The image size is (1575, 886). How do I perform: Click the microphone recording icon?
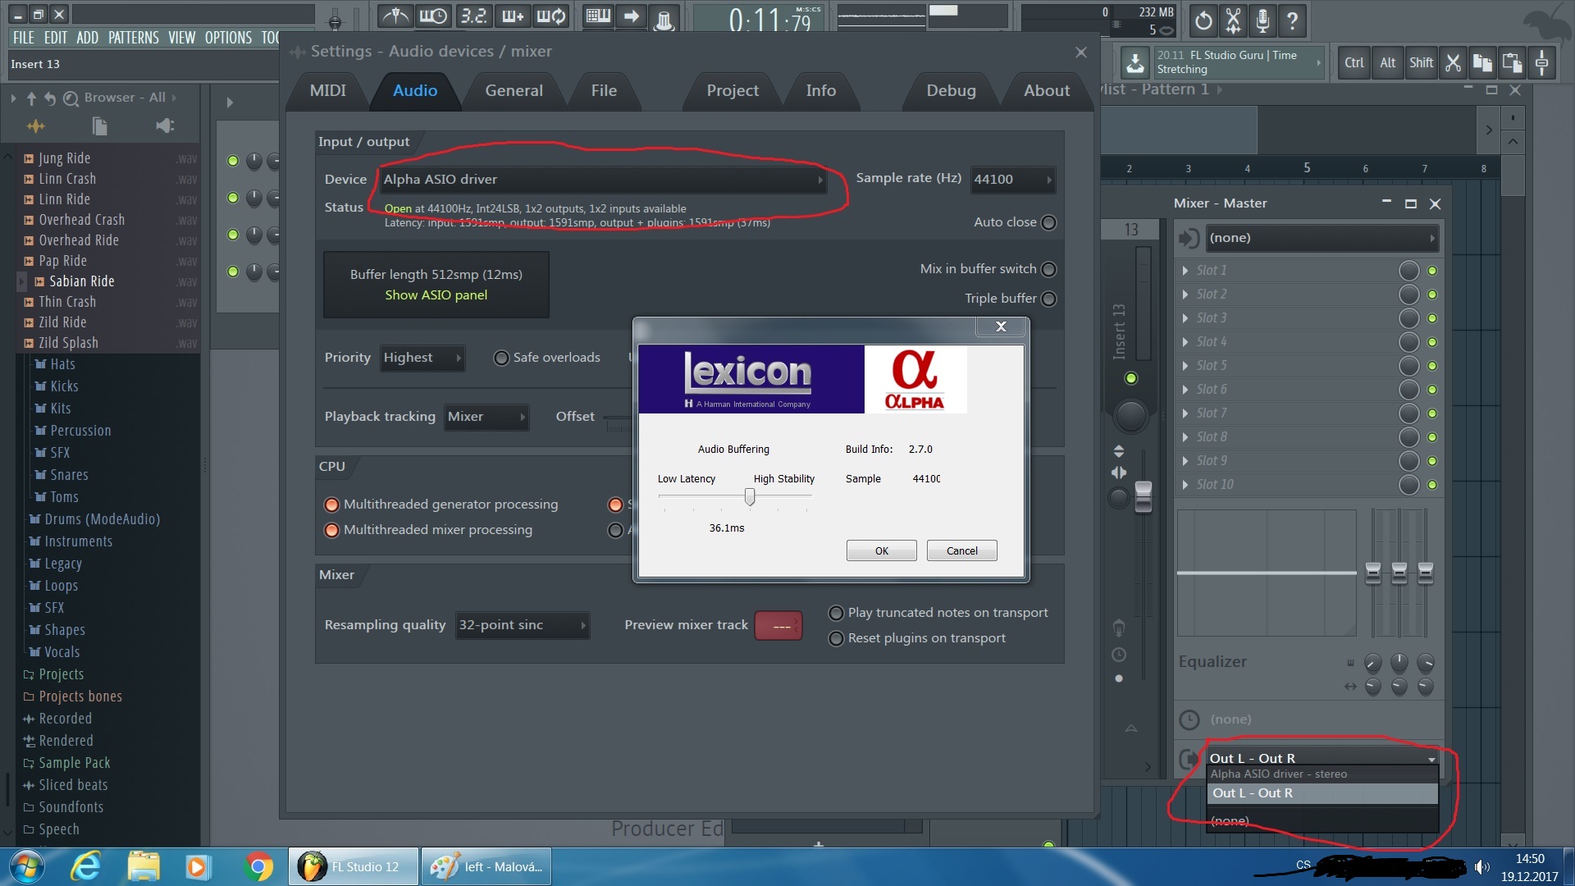(x=1262, y=21)
